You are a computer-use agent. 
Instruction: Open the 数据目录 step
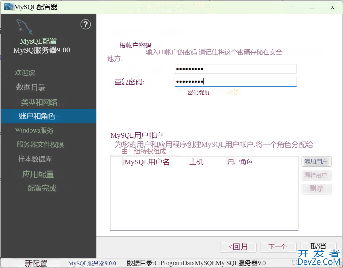(x=31, y=87)
